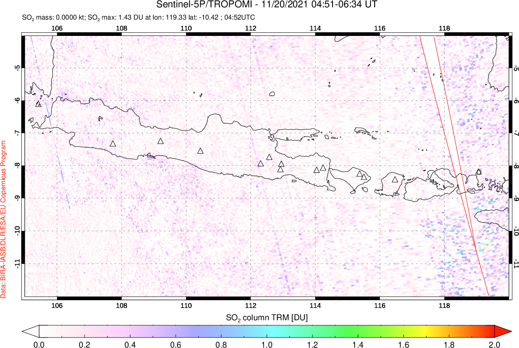This screenshot has height=348, width=519.
Task: Click the colorbar tick label 0.2
Action: pos(84,344)
